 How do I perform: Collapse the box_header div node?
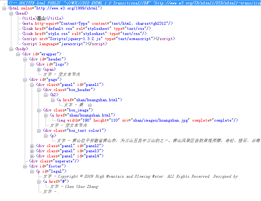[39, 90]
